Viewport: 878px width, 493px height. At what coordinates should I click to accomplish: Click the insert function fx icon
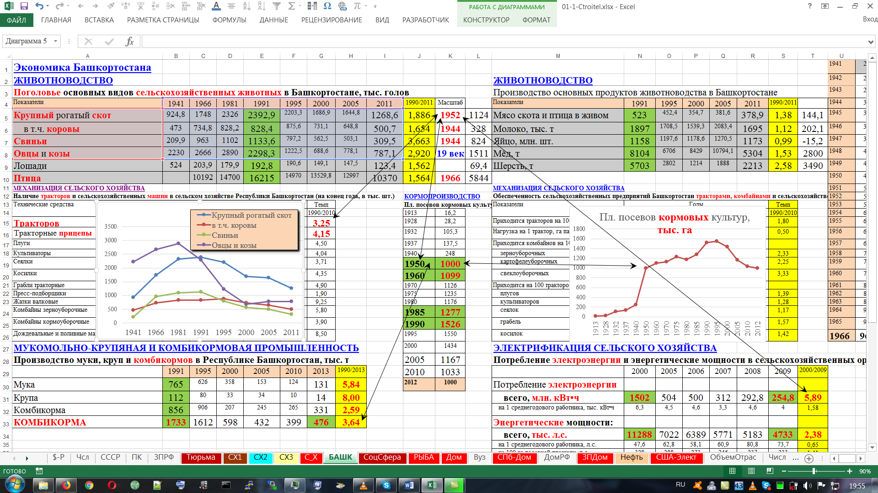(x=129, y=42)
